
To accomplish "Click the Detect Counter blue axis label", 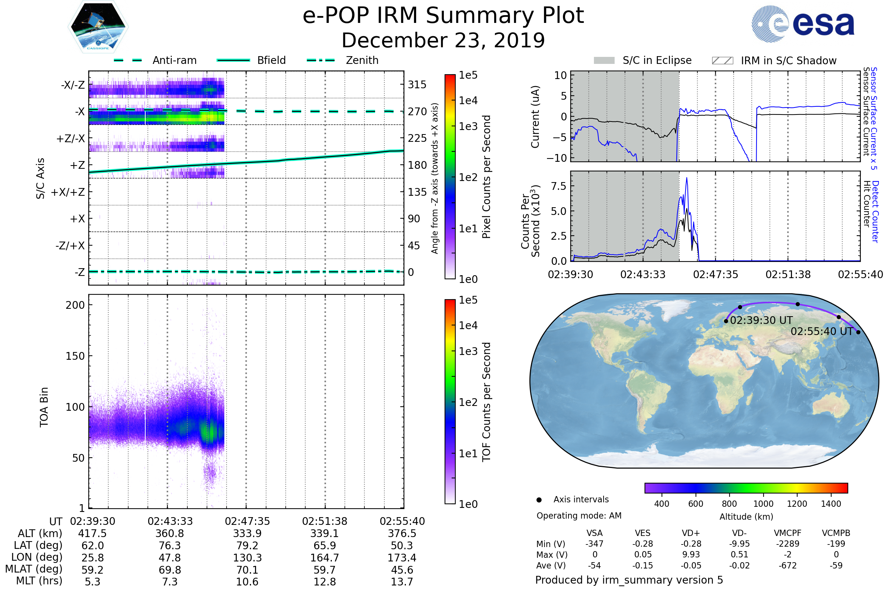I will click(x=875, y=212).
